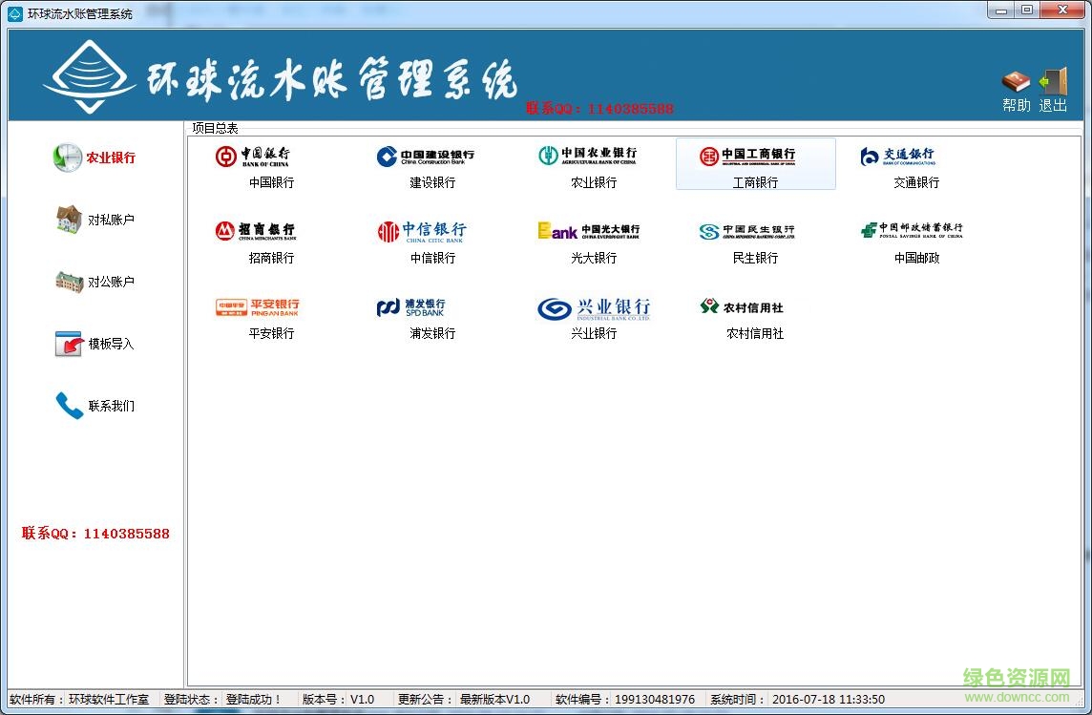
Task: Click the 中信银行 caption text
Action: point(432,258)
